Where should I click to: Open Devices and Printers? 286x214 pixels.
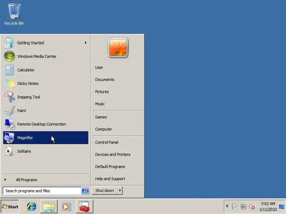point(113,154)
